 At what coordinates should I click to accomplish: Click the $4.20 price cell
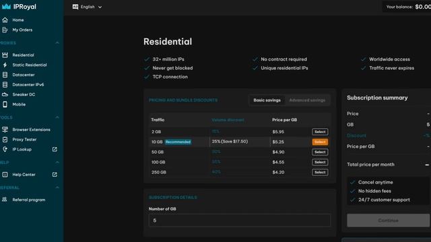pos(278,172)
